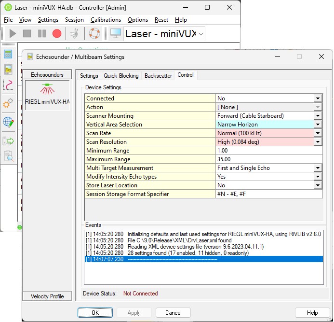Open the Scan Rate dropdown arrow
This screenshot has width=334, height=322.
click(x=318, y=133)
